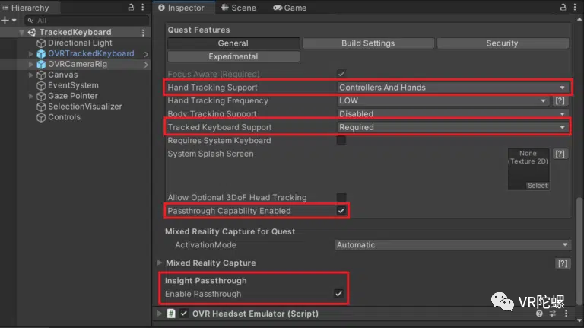The width and height of the screenshot is (584, 328).
Task: Expand OVR Headset Emulator component foldout
Action: pyautogui.click(x=160, y=314)
